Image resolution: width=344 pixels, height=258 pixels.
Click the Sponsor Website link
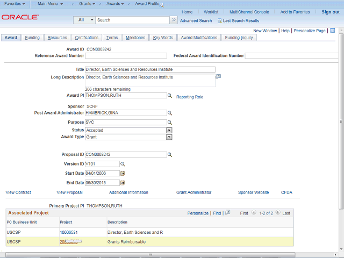(253, 192)
